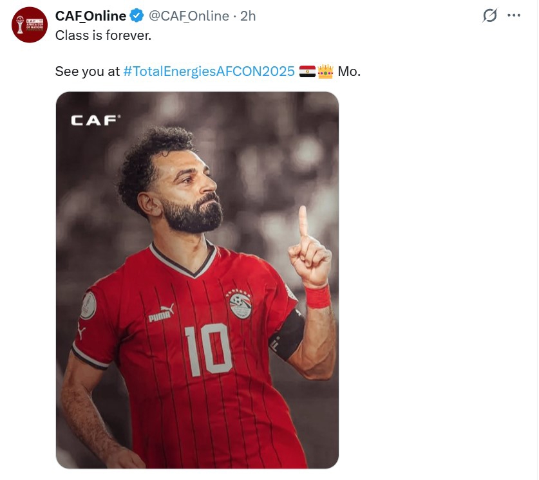Click the Egypt flag emoji
The width and height of the screenshot is (539, 480).
(x=307, y=71)
